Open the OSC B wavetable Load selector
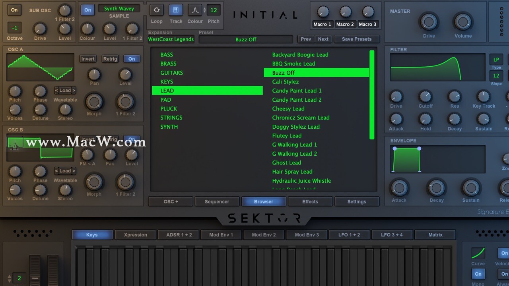 65,171
